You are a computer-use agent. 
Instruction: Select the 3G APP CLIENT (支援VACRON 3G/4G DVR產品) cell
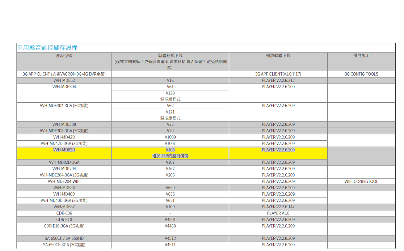tap(64, 74)
